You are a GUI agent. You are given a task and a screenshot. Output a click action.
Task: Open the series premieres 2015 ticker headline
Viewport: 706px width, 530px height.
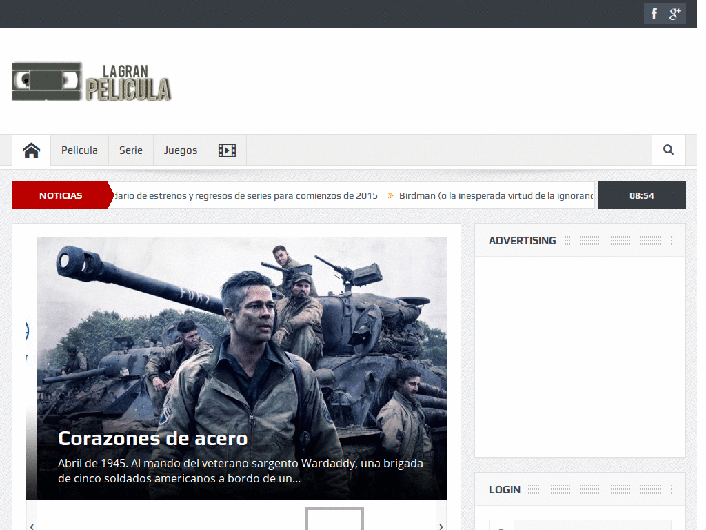pos(245,195)
